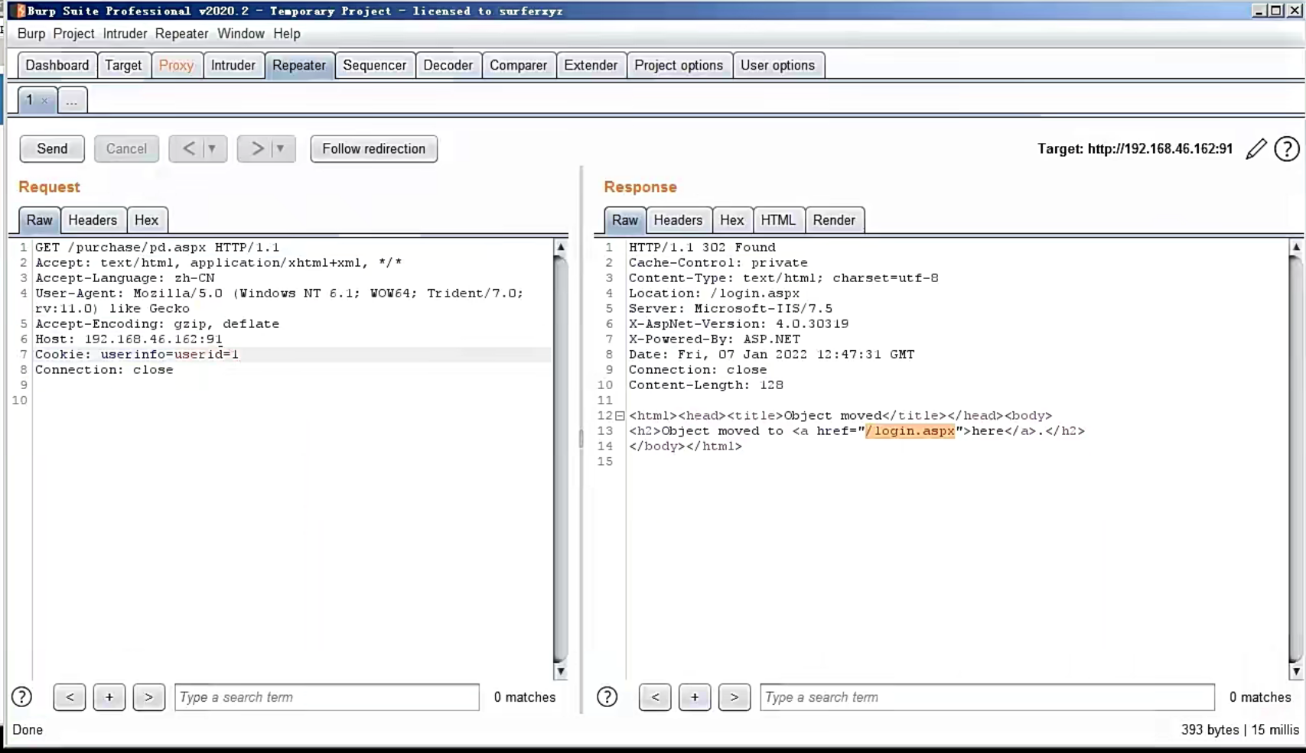
Task: Go to next match in Response search
Action: (x=734, y=697)
